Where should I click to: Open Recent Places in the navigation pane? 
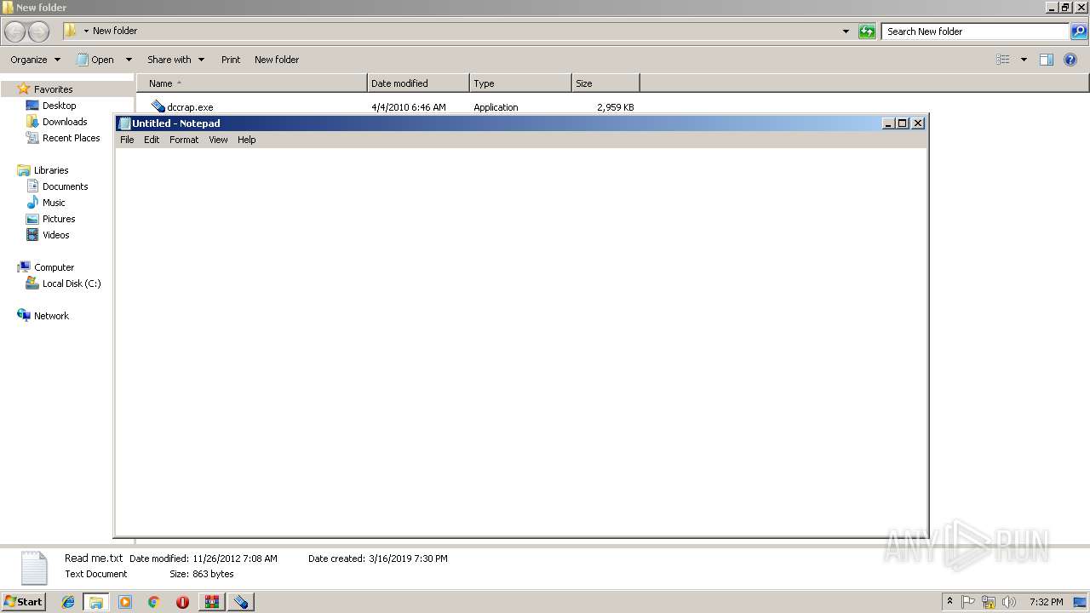click(x=71, y=138)
